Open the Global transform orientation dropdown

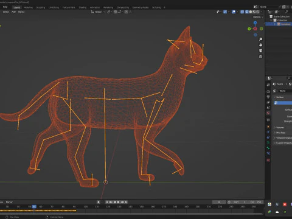(98, 12)
